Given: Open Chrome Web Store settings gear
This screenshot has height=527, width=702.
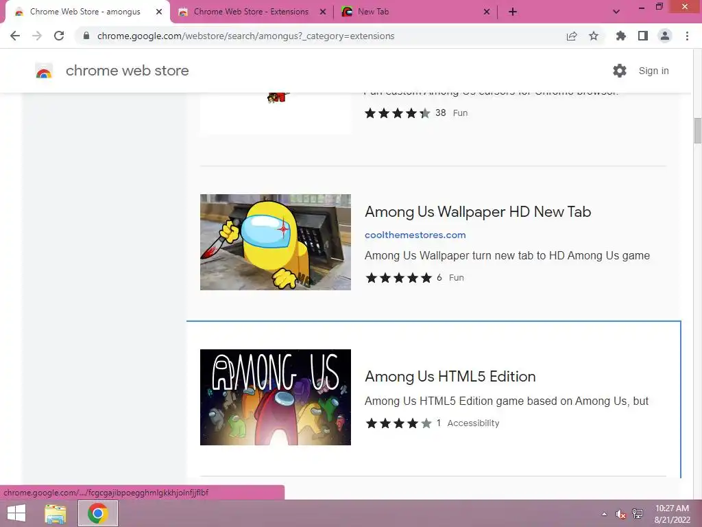Looking at the screenshot, I should (620, 71).
